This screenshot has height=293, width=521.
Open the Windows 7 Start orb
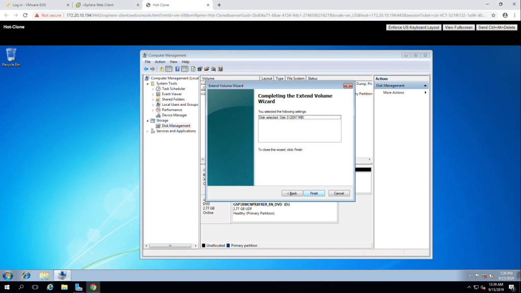(8, 275)
